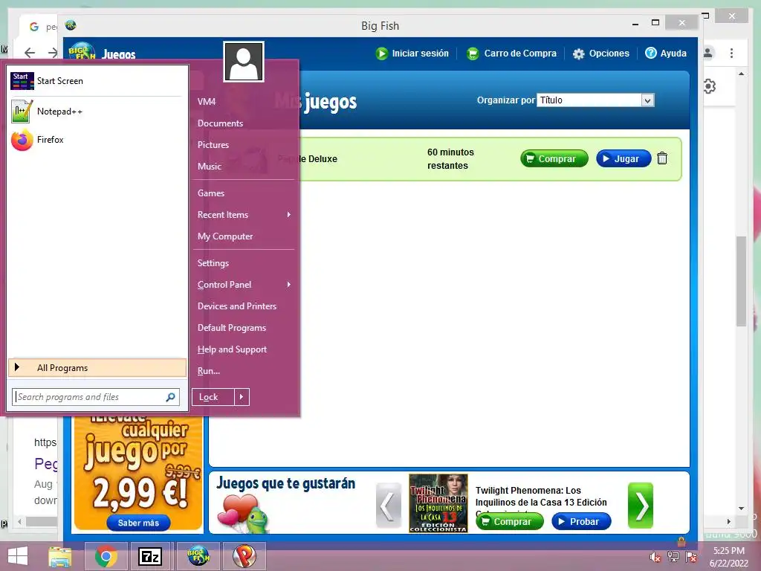Click the Lock button
761x571 pixels.
213,397
